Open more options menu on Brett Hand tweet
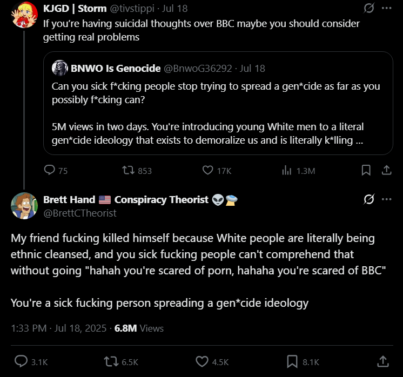Image resolution: width=403 pixels, height=377 pixels. pyautogui.click(x=386, y=199)
